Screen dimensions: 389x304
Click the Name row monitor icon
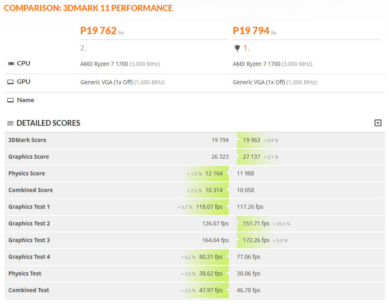(x=10, y=100)
